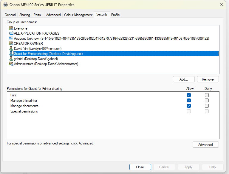Click the Remove button
The height and width of the screenshot is (174, 229).
pos(208,79)
